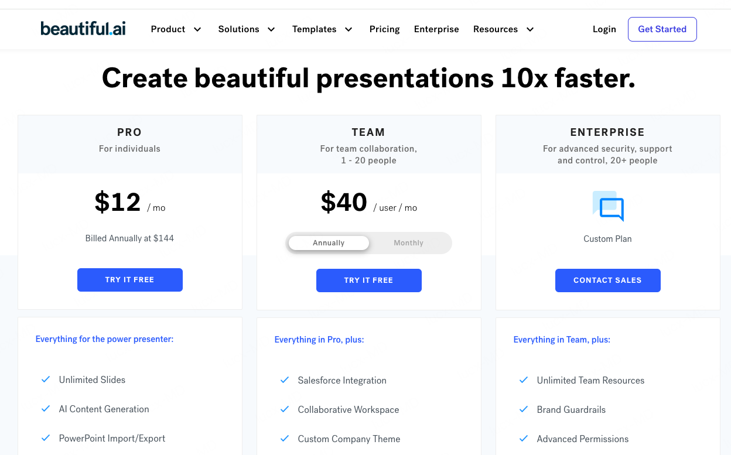731x455 pixels.
Task: Click the 'Collaborative Workspace' feature text
Action: (x=349, y=410)
